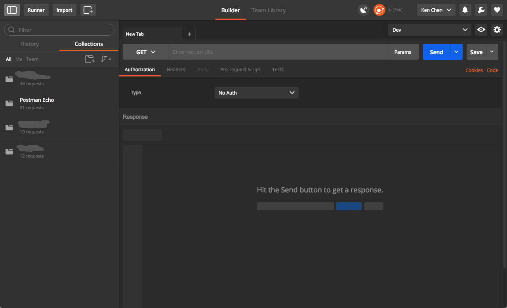Open the Ken Chen account dropdown
The height and width of the screenshot is (308, 507).
click(x=436, y=10)
